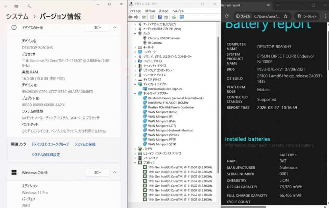Collapse the ネットワーク アダプター category

point(135,93)
